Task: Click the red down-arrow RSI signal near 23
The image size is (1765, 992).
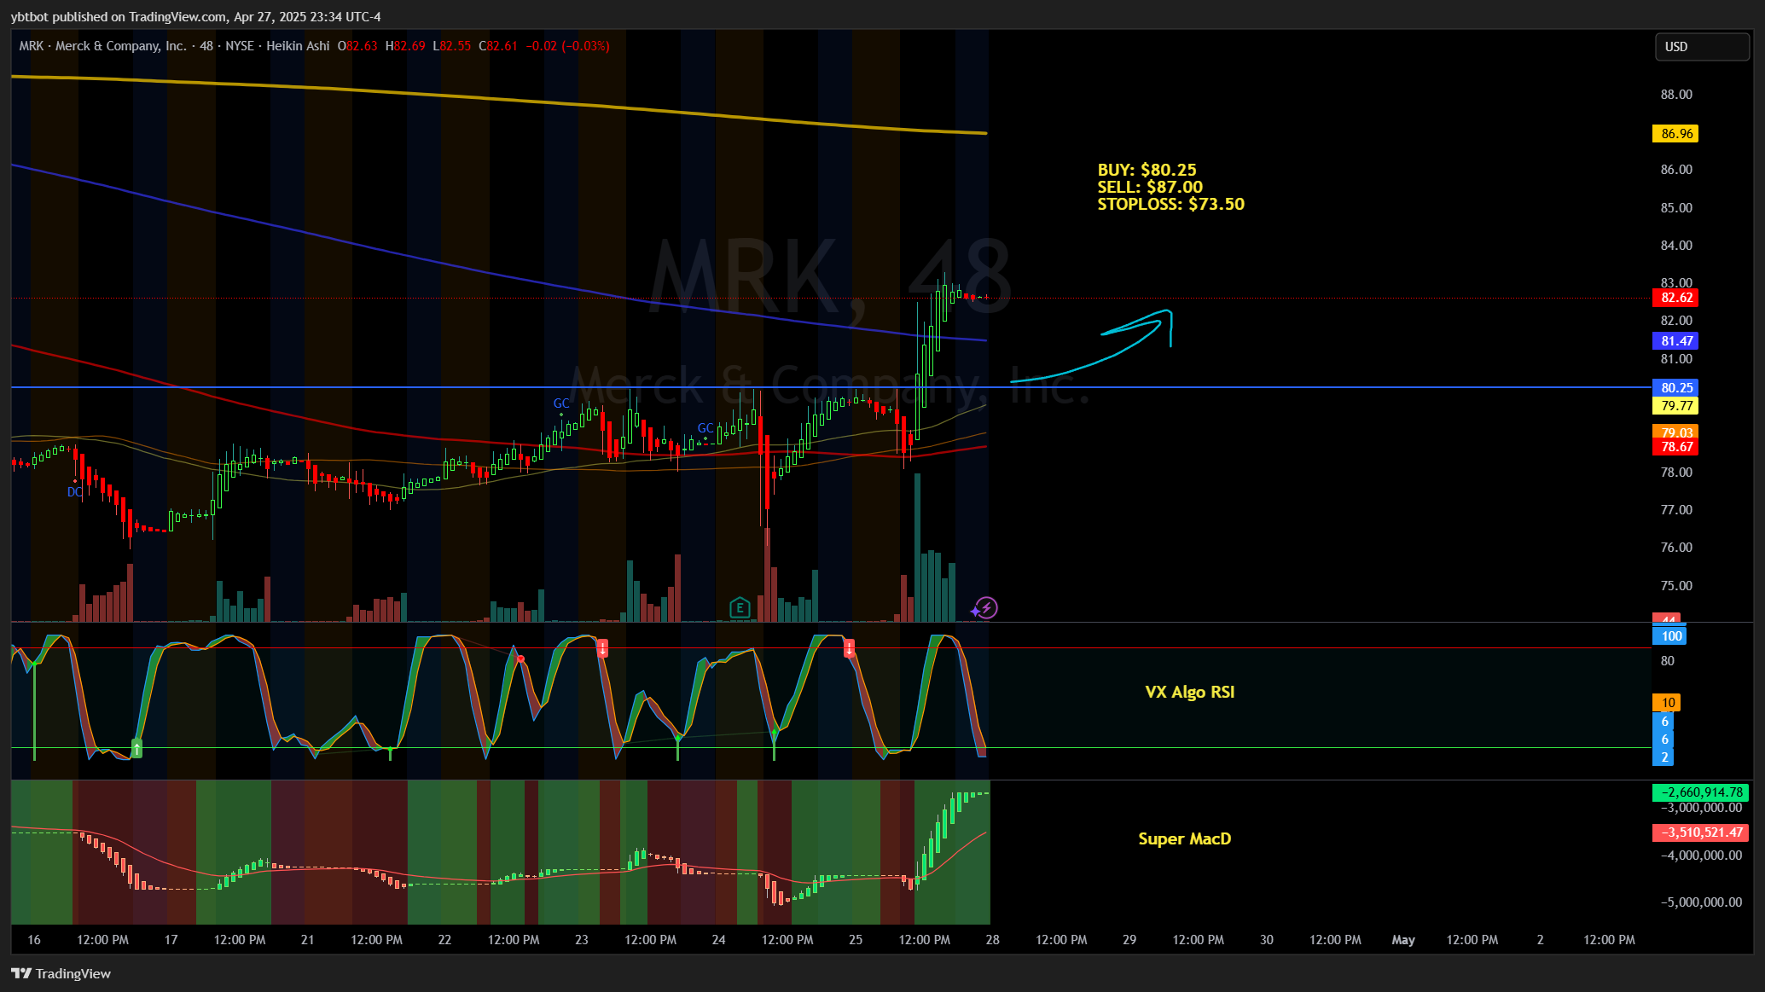Action: [x=602, y=648]
